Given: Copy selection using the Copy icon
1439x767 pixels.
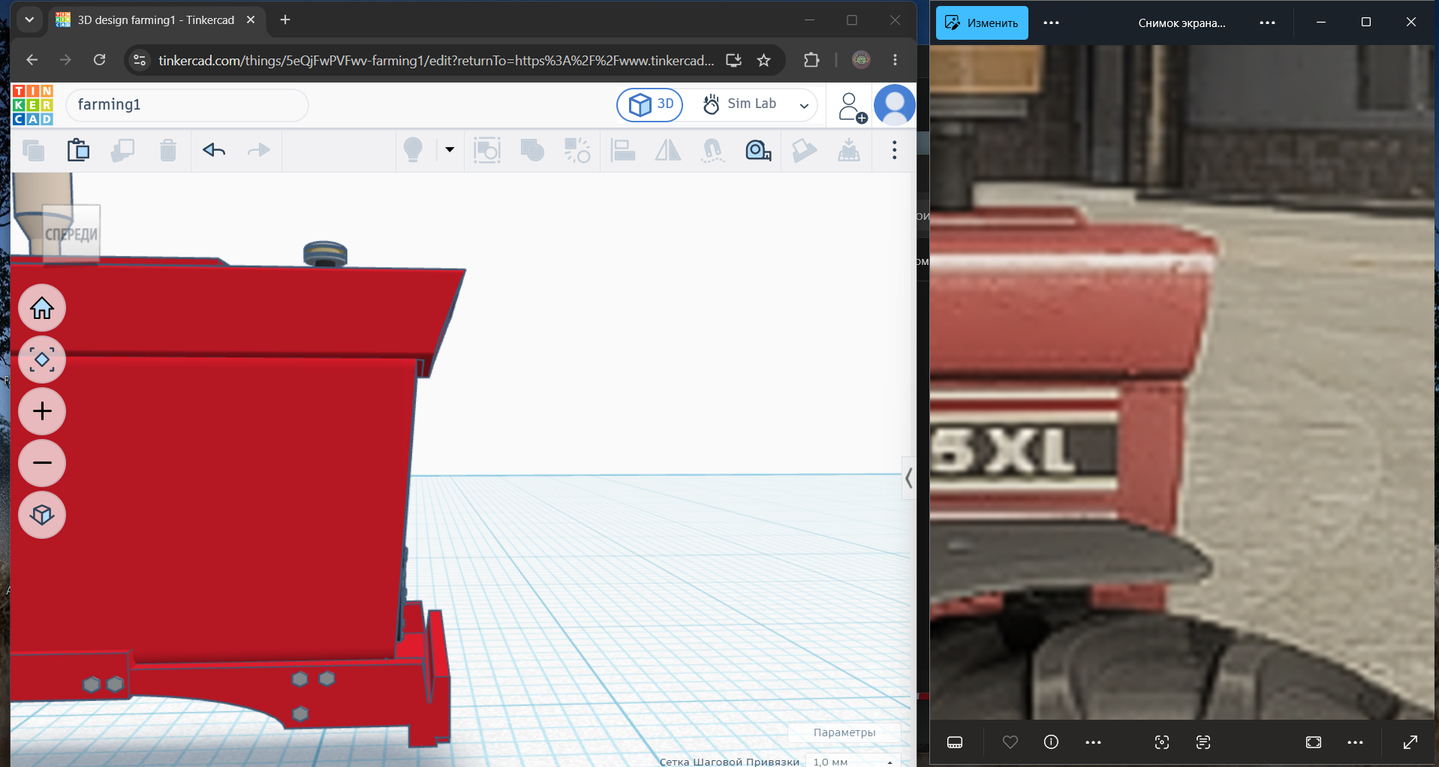Looking at the screenshot, I should pos(34,151).
